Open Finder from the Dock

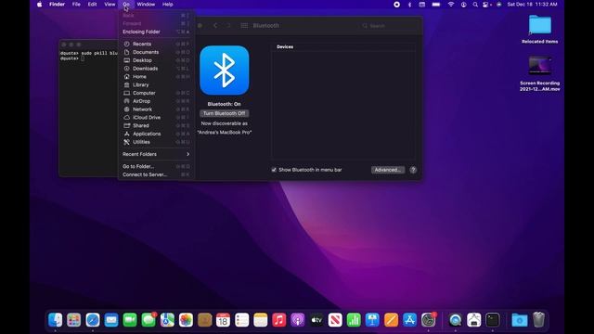(56, 320)
